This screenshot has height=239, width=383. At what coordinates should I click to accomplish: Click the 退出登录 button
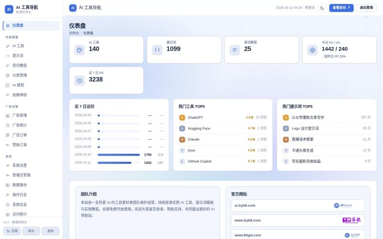point(367,8)
